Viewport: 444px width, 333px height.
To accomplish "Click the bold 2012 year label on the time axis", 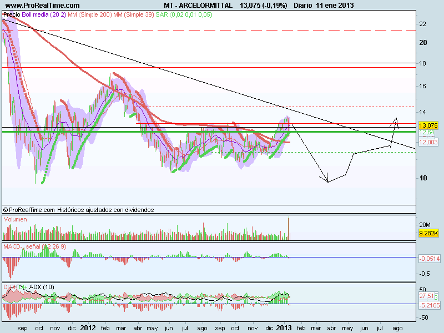I will (88, 328).
